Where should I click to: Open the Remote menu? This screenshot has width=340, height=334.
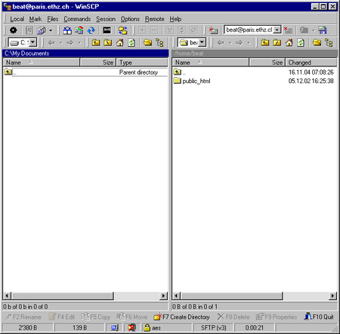tap(154, 19)
